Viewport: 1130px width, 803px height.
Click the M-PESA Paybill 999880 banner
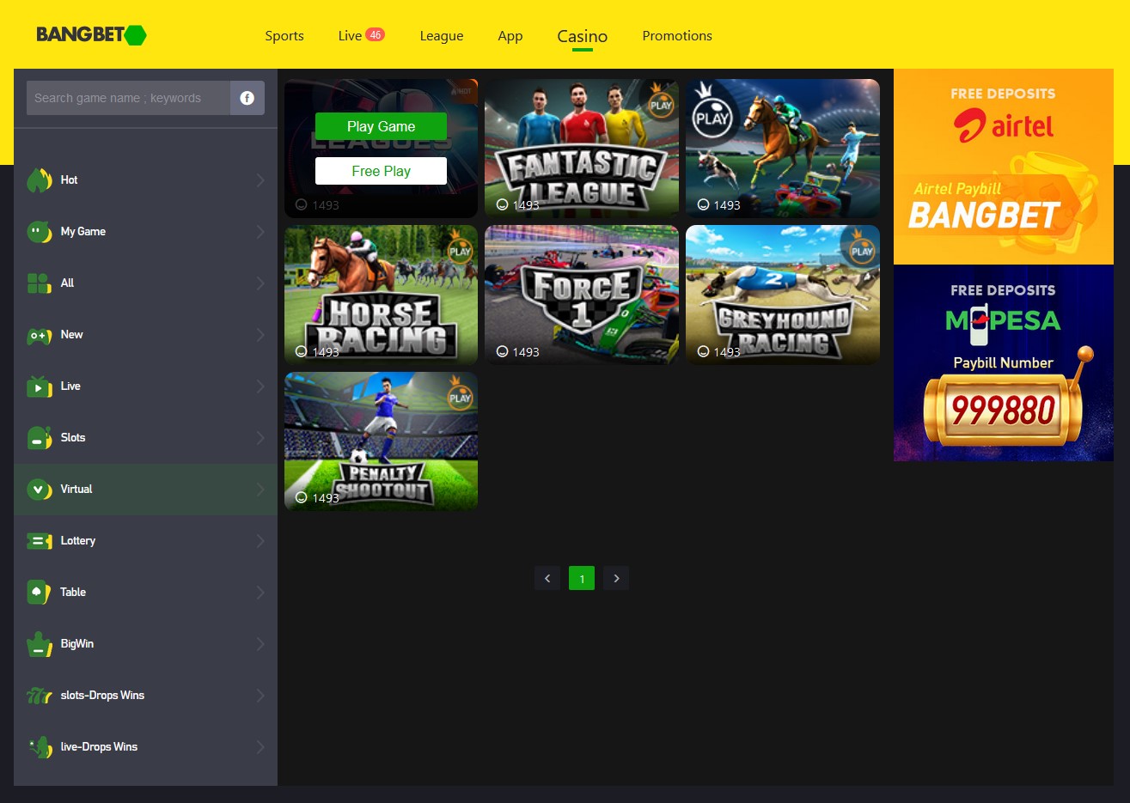[1004, 363]
